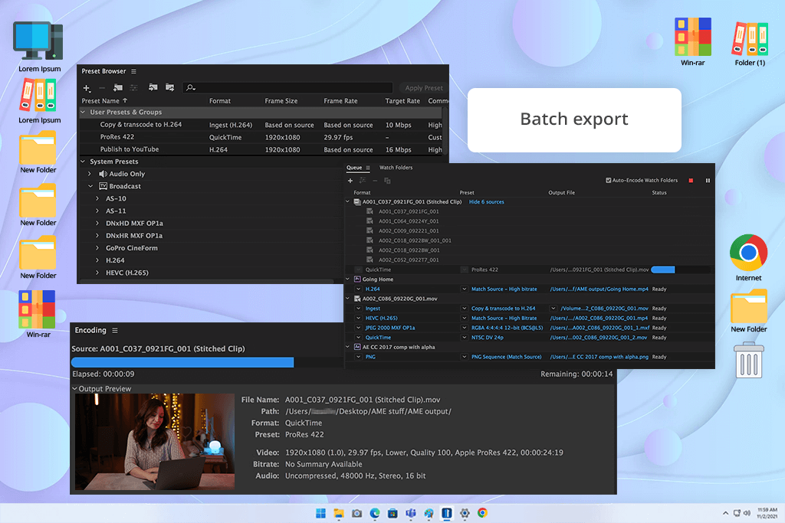
Task: Click stitched clip icon for A001_C037_0921FG_001
Action: point(357,202)
